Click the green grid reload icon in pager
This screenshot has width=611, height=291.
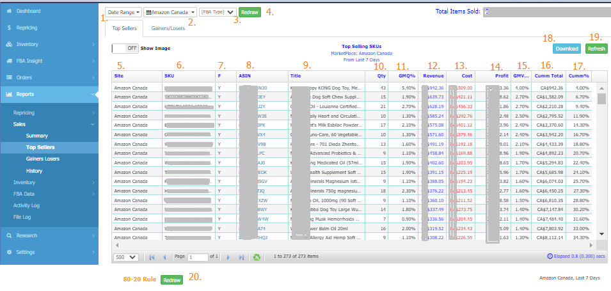tap(257, 256)
